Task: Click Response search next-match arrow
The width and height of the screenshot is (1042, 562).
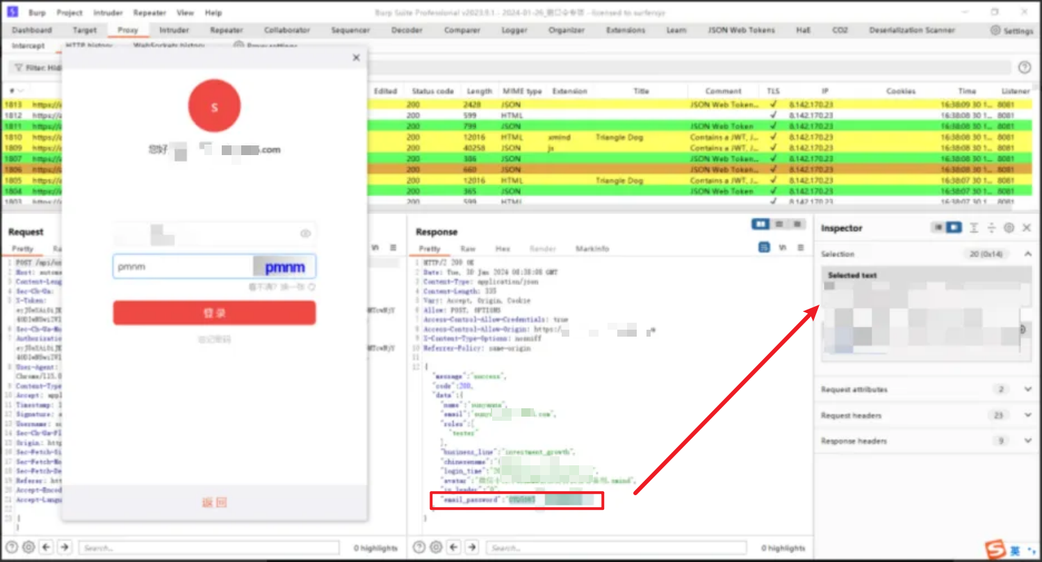Action: [472, 547]
